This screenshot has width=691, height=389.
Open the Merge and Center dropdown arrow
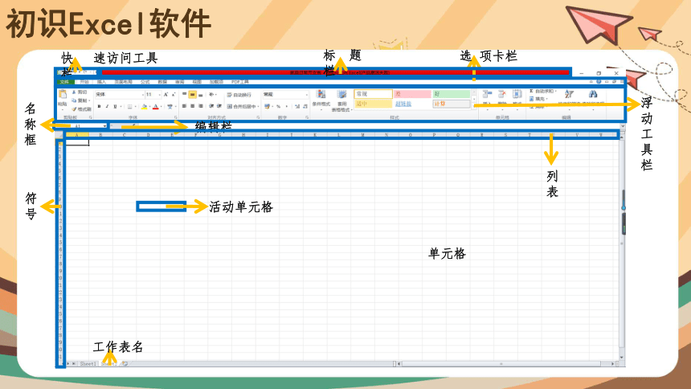coord(258,106)
